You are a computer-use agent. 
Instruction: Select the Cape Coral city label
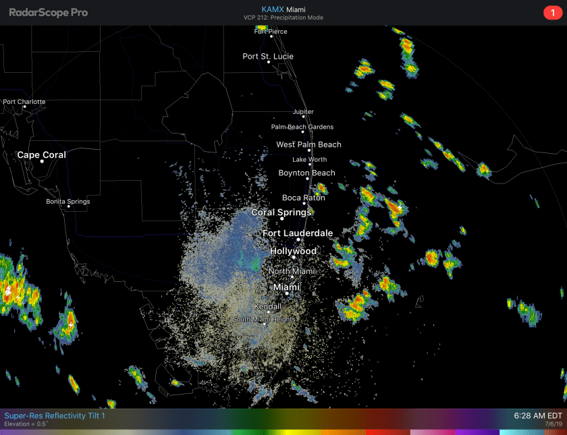click(41, 154)
